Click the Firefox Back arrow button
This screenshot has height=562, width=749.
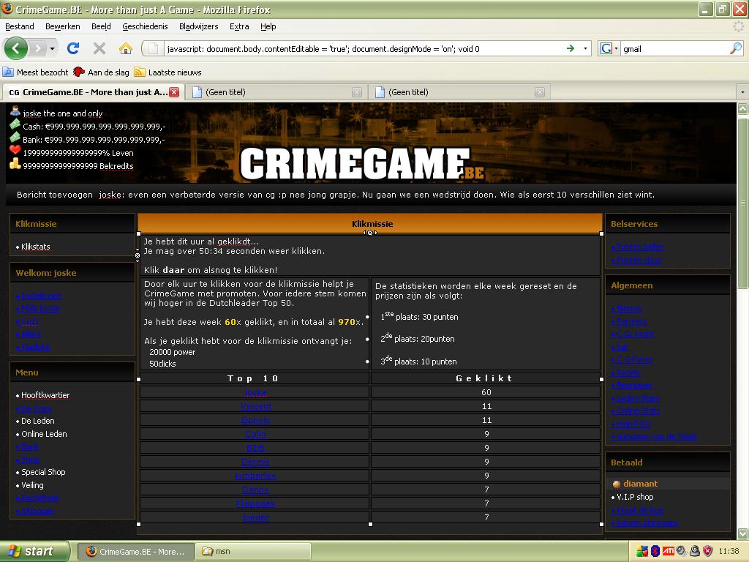tap(16, 48)
